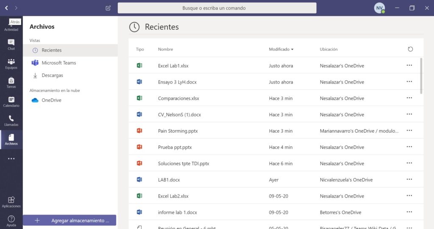
Task: Click Agregar almacenamiento button
Action: (70, 221)
